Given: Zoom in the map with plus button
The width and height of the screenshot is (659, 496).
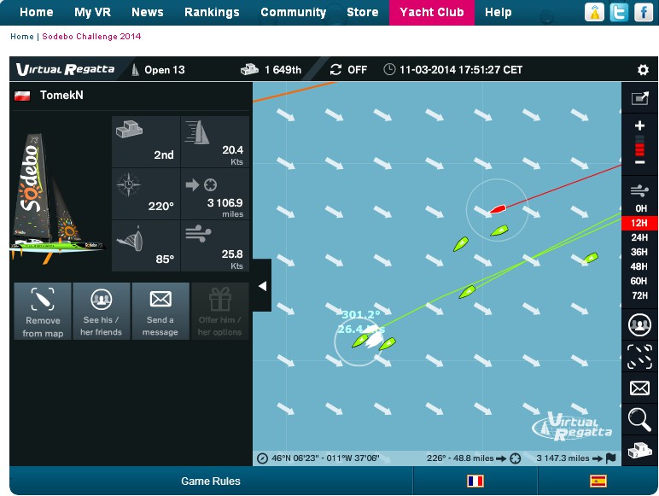Looking at the screenshot, I should coord(640,126).
